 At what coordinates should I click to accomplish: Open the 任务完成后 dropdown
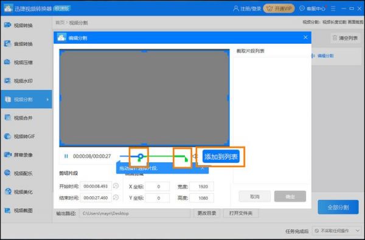coord(336,231)
